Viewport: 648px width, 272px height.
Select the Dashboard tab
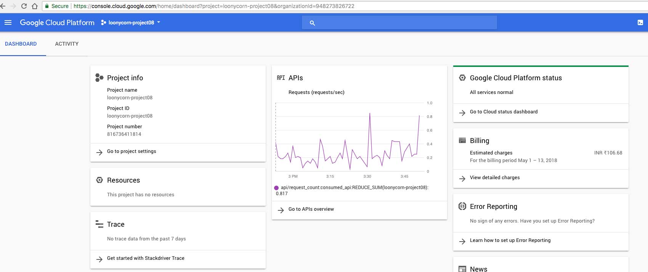click(21, 44)
